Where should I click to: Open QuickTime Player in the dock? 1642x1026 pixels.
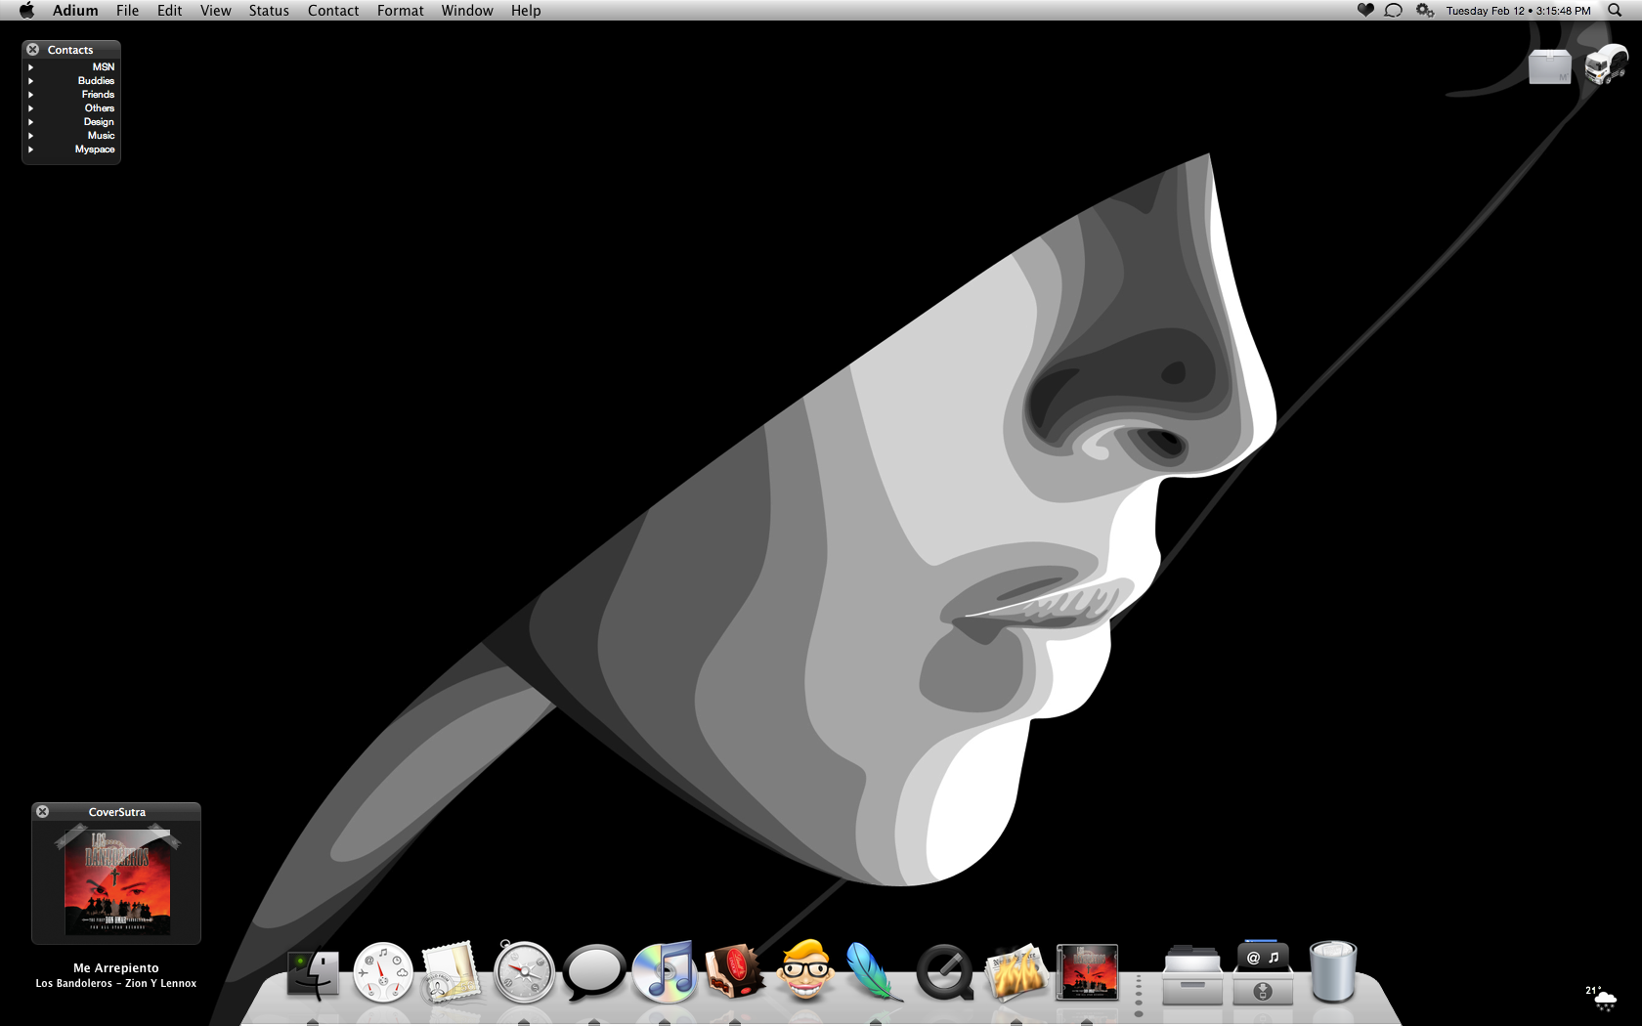click(945, 972)
